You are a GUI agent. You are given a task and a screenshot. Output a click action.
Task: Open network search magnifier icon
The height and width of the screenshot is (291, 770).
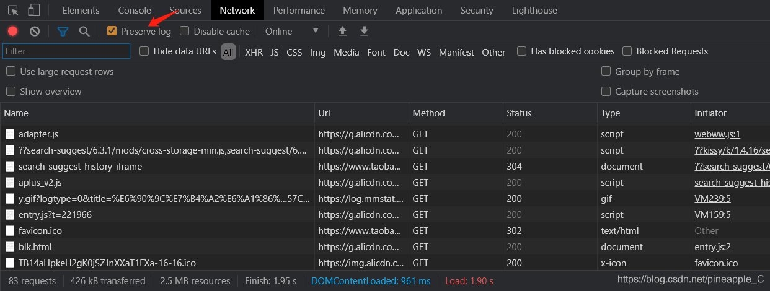(x=84, y=31)
